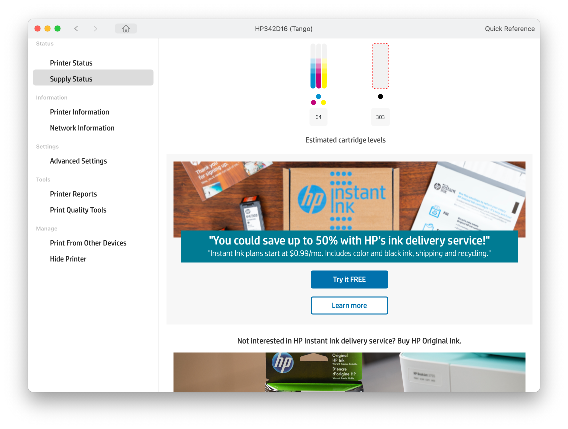Click the forward navigation arrow

point(95,28)
